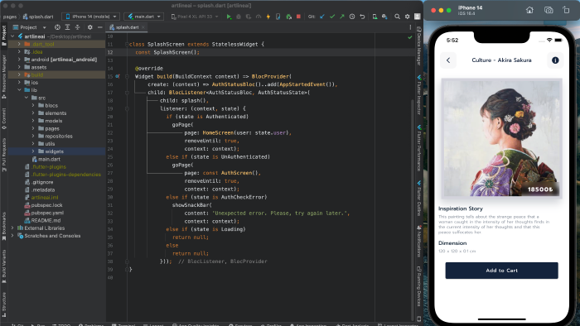This screenshot has height=326, width=580.
Task: Expand the widgets folder
Action: [33, 151]
